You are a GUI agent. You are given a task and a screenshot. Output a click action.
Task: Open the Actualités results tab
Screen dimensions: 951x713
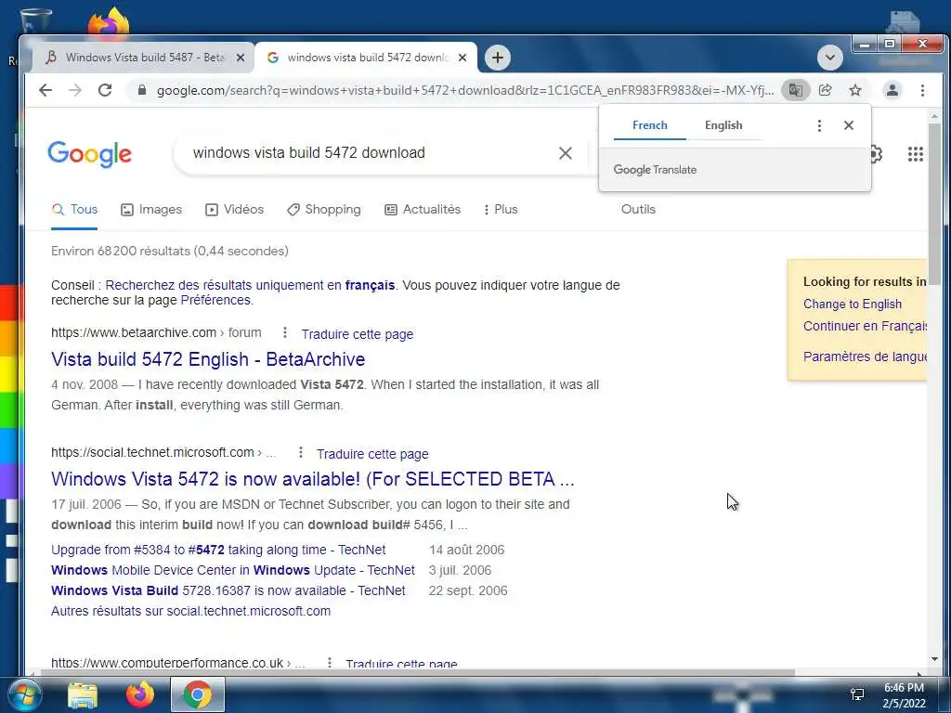pos(423,210)
